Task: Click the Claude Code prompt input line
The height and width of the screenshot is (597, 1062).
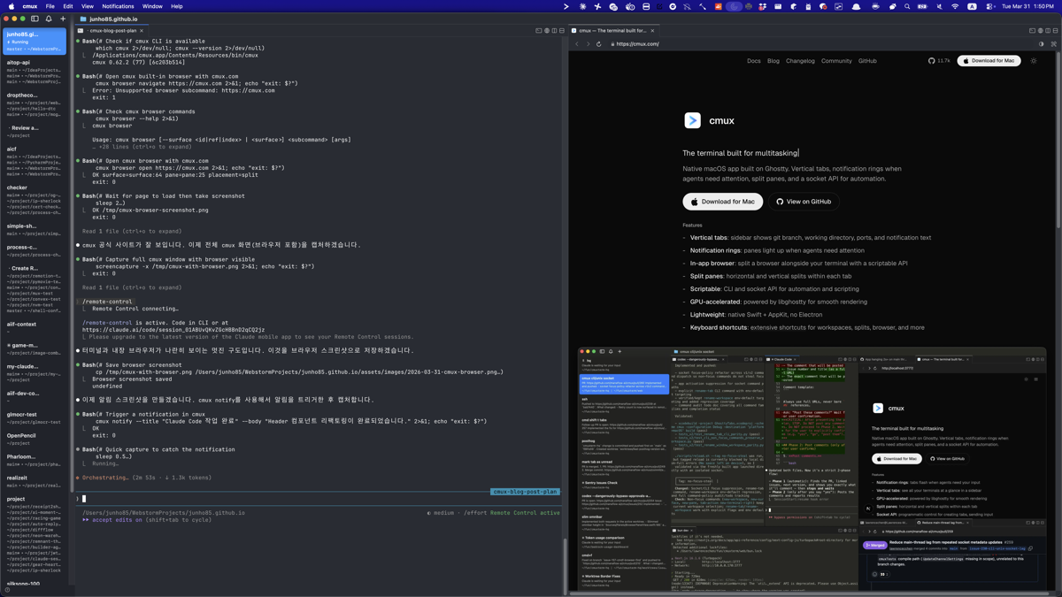Action: (319, 499)
